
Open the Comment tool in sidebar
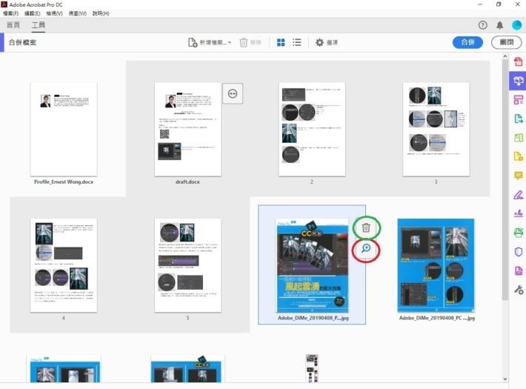point(519,176)
